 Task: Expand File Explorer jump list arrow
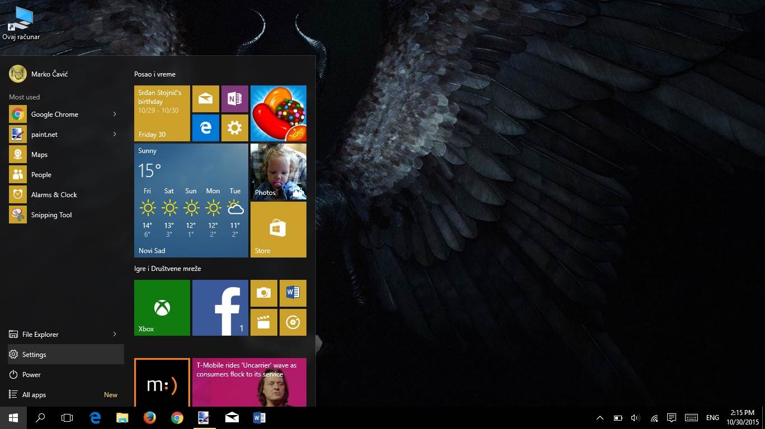pyautogui.click(x=115, y=335)
